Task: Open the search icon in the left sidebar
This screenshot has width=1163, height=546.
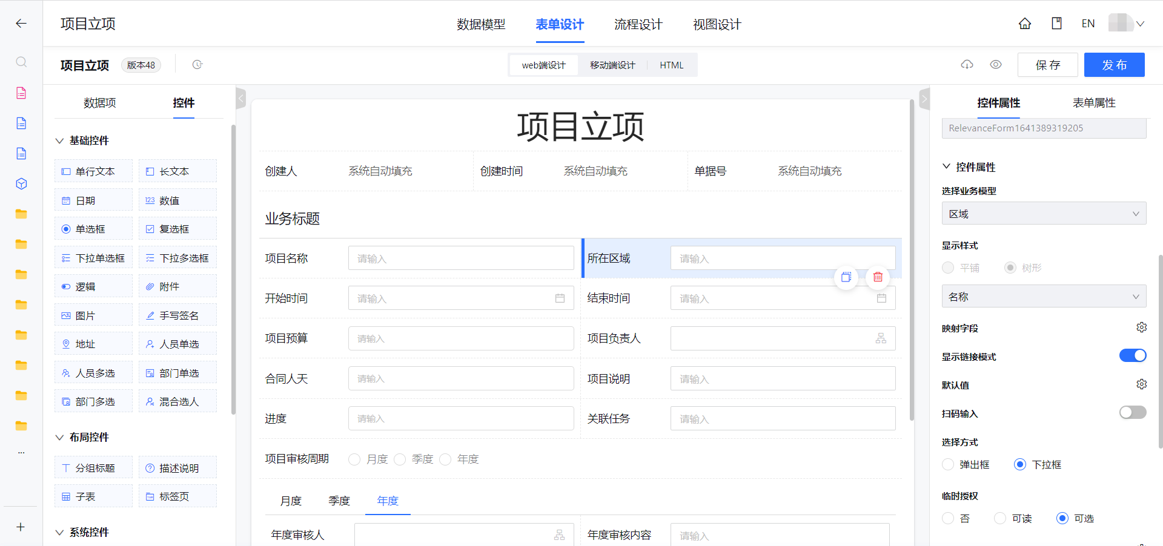Action: point(21,62)
